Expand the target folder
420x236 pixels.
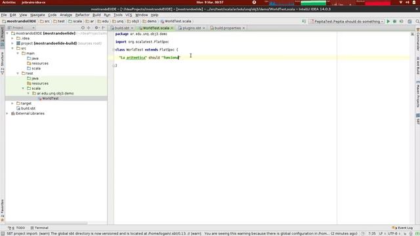[12, 104]
